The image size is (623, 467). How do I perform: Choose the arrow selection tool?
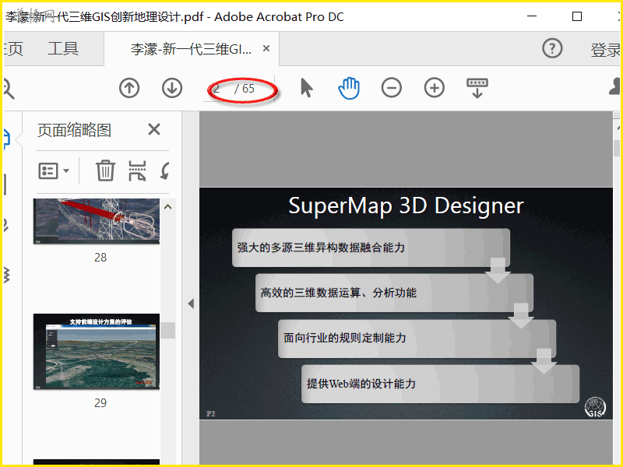[x=306, y=88]
